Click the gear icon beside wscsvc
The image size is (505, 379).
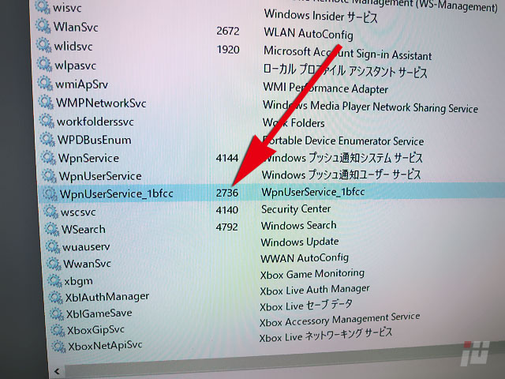coord(50,212)
